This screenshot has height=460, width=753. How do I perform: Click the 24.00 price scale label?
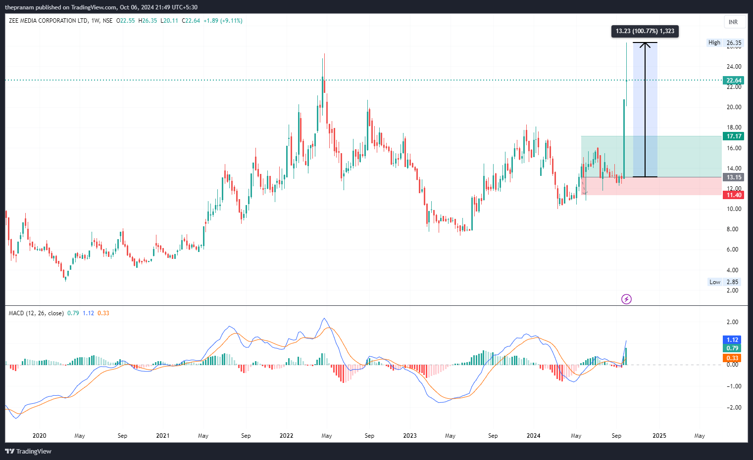[734, 67]
